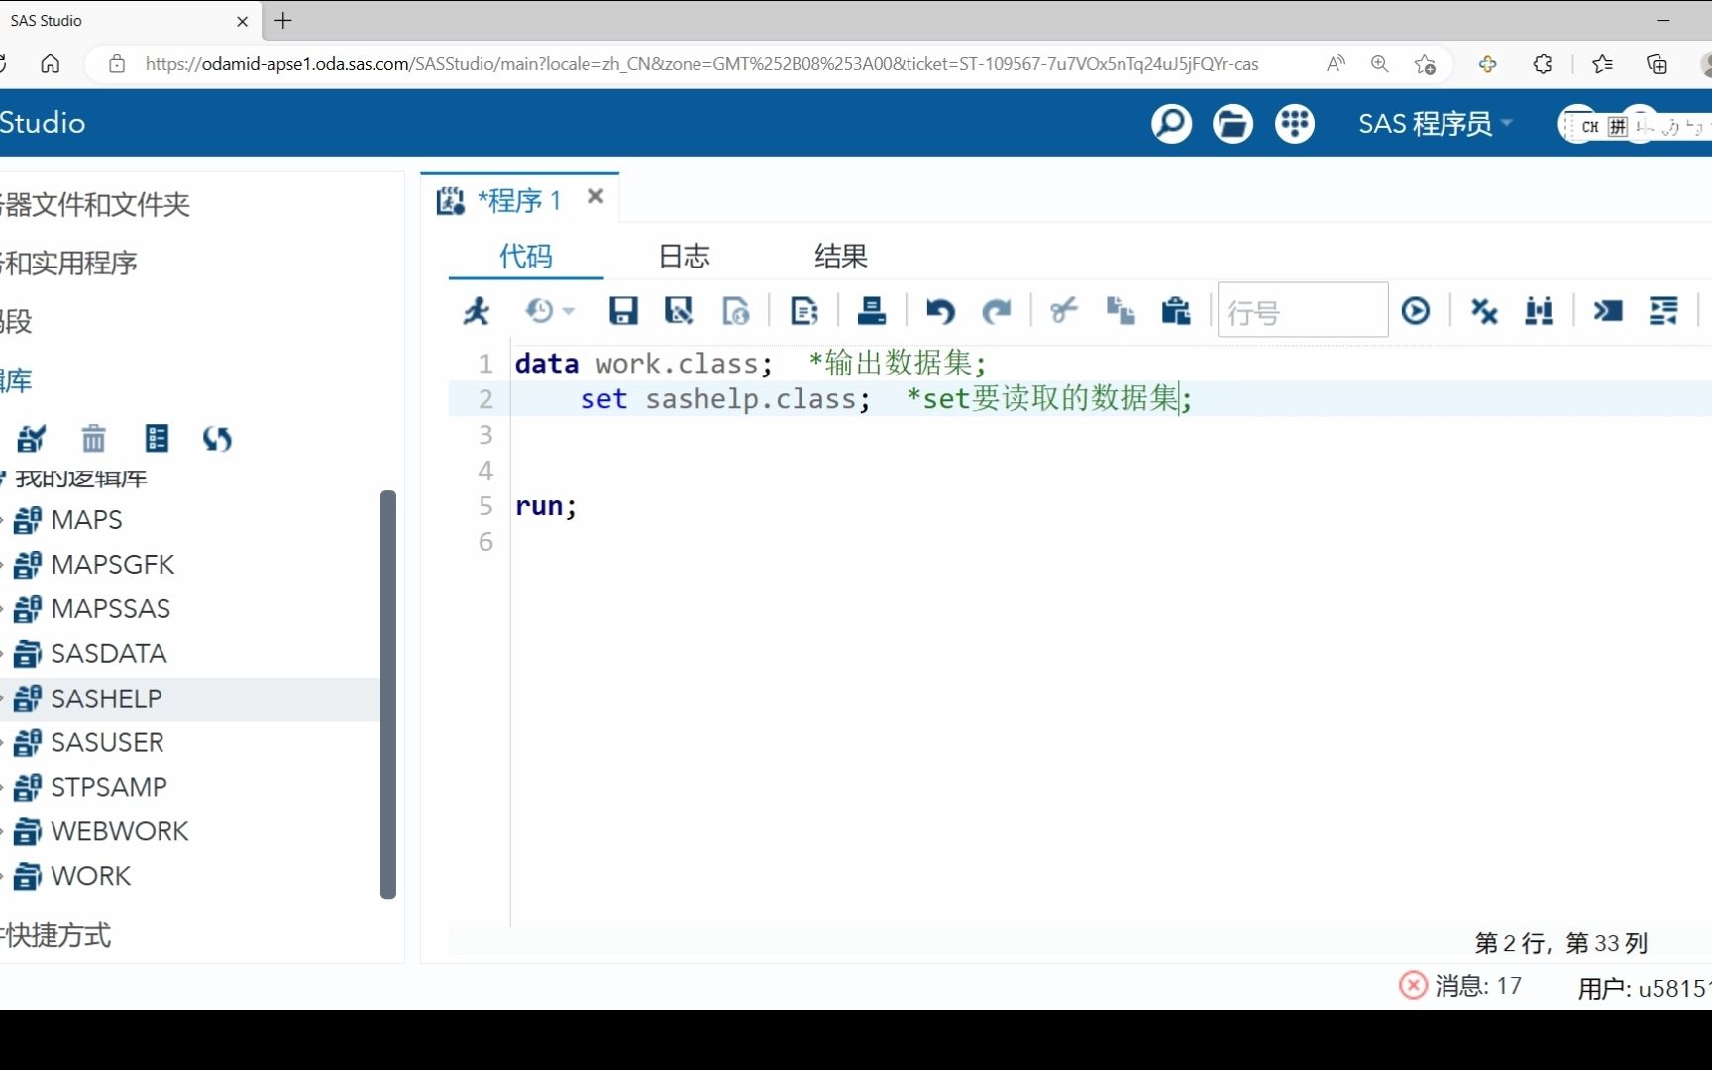Select the MAPS library
The image size is (1712, 1070).
pyautogui.click(x=86, y=520)
